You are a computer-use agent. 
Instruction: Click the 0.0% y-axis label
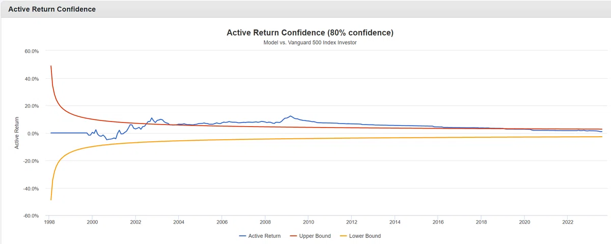coord(33,134)
